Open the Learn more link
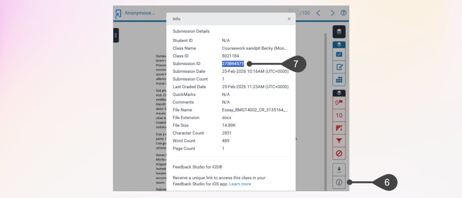This screenshot has width=462, height=198. tap(240, 184)
